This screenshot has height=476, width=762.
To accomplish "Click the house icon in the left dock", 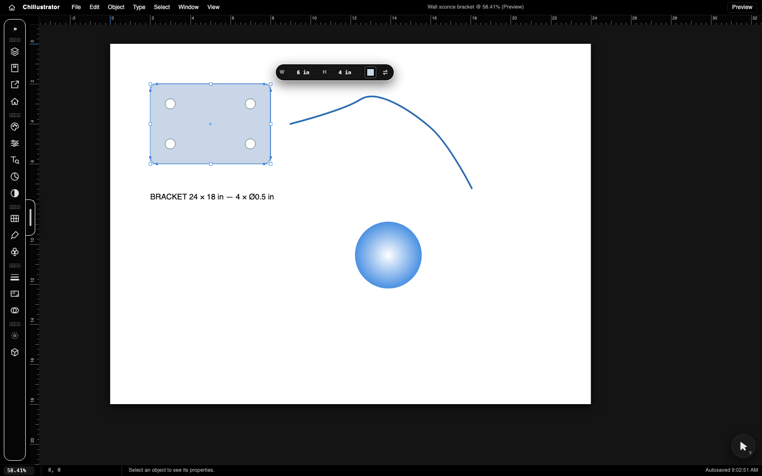I will (15, 101).
